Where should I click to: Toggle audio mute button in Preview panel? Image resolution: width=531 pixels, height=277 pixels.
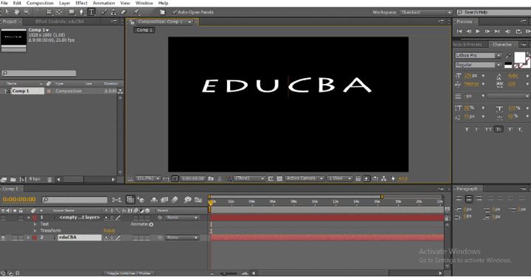508,32
